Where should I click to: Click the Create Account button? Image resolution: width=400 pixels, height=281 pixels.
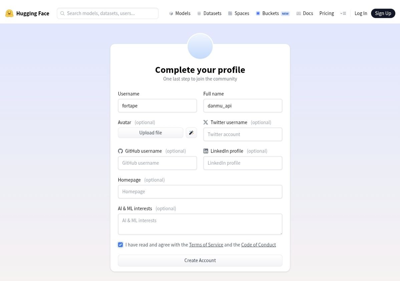[x=200, y=260]
